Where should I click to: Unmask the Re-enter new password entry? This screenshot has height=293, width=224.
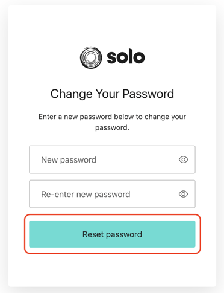pyautogui.click(x=183, y=194)
